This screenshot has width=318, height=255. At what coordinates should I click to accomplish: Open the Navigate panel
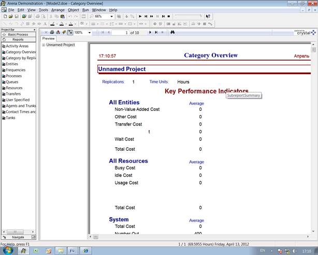18,237
